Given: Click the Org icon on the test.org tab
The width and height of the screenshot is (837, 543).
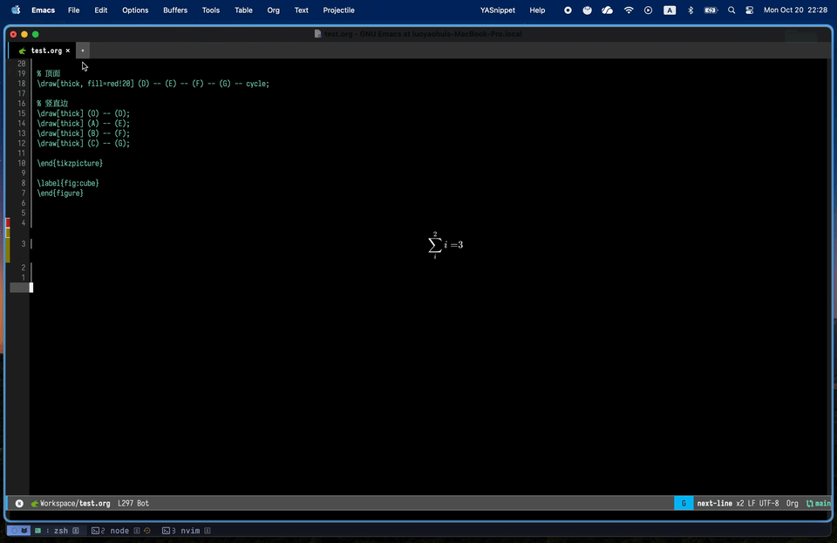Looking at the screenshot, I should pyautogui.click(x=22, y=50).
